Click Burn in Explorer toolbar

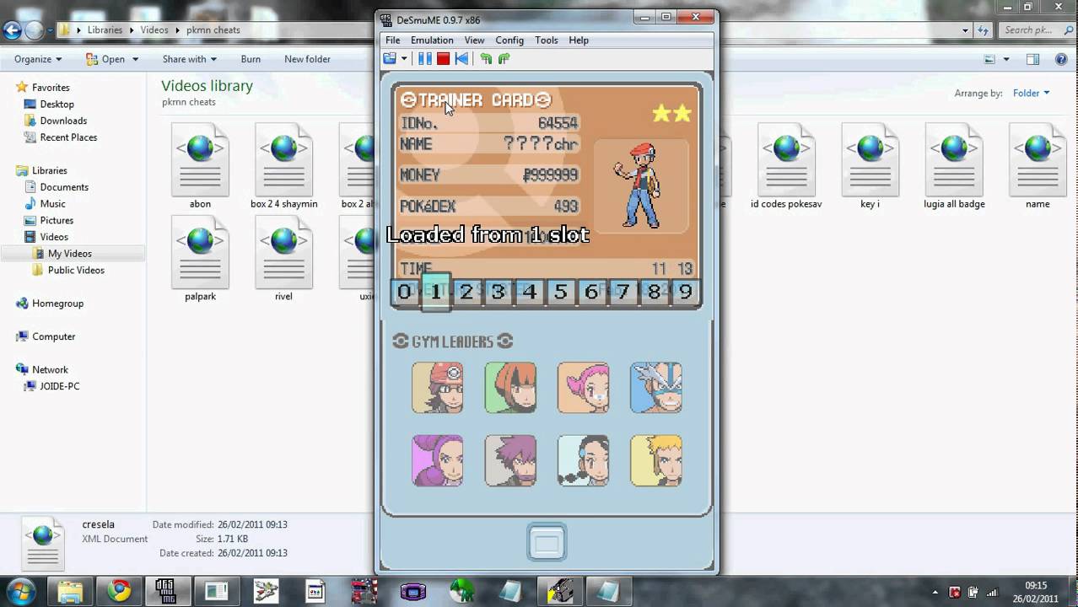(x=251, y=59)
